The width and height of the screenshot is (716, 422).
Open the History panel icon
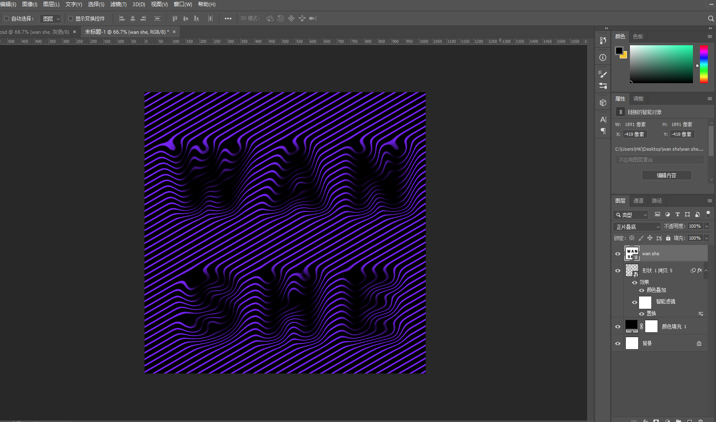pyautogui.click(x=603, y=40)
